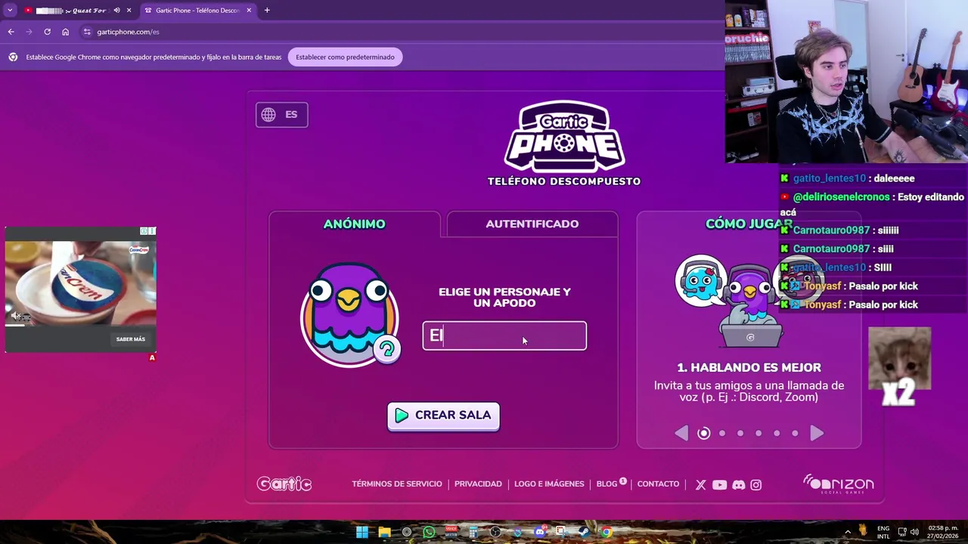Open the volume control in tray
This screenshot has width=968, height=544.
[914, 532]
